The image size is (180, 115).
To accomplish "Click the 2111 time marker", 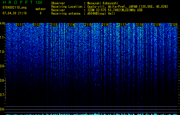I will [19, 25].
